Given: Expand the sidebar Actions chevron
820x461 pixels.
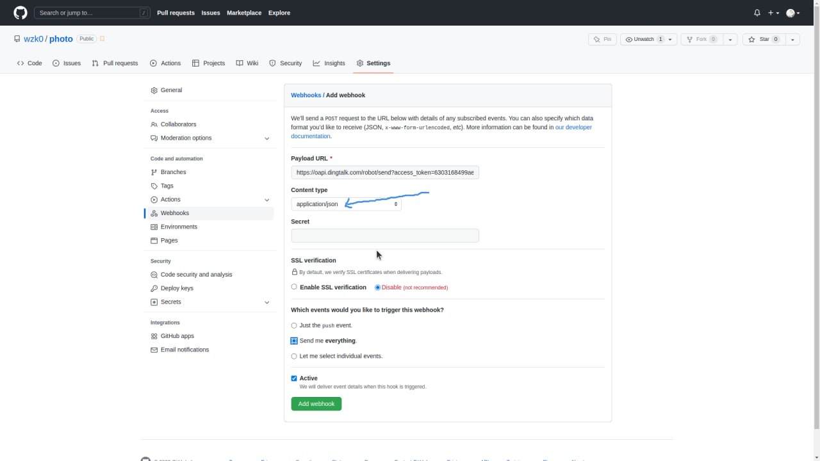Looking at the screenshot, I should 267,200.
